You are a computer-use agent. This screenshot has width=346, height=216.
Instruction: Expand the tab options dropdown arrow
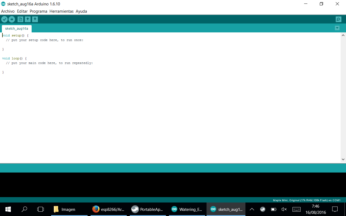337,28
